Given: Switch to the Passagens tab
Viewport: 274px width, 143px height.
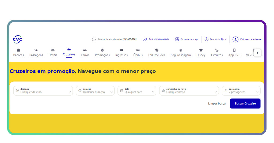Looking at the screenshot, I should [x=36, y=55].
